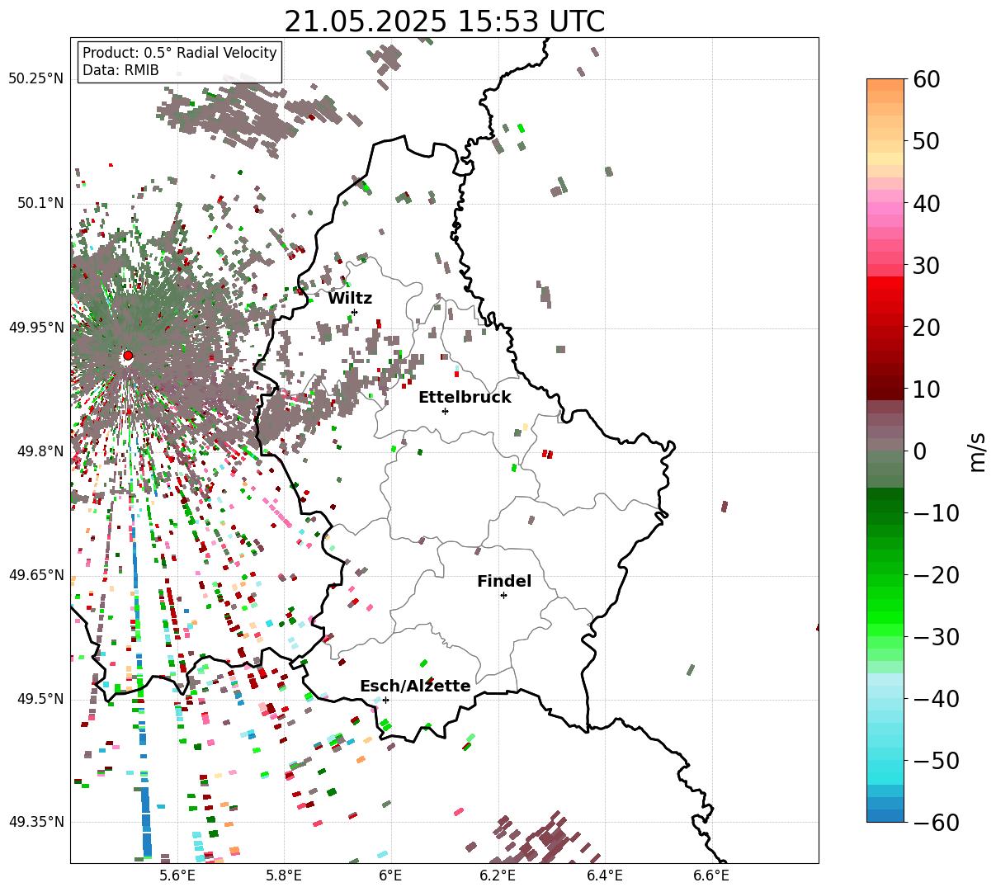Click the 5.6°E longitude label
Image resolution: width=996 pixels, height=892 pixels.
click(x=177, y=875)
